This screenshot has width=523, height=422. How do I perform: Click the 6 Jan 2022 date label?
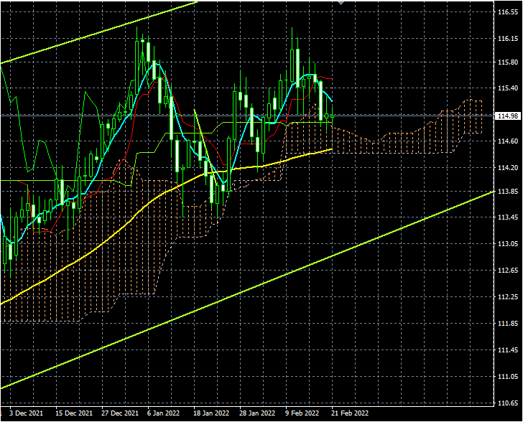tap(164, 413)
